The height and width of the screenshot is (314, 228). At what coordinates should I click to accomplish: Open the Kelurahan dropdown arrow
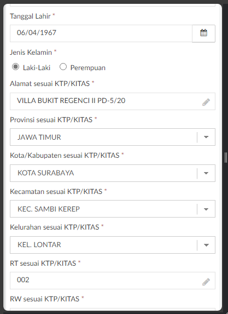tap(206, 245)
